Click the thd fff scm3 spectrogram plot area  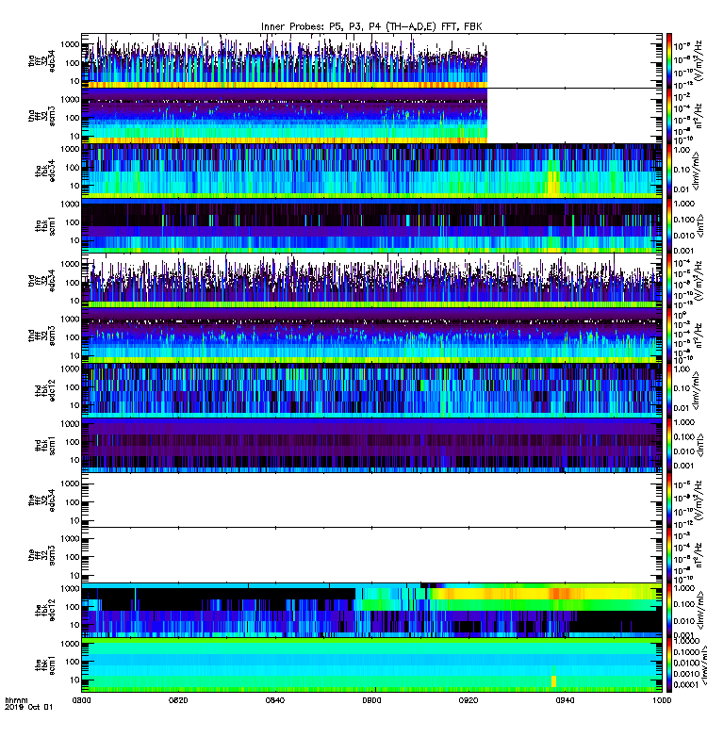(x=371, y=336)
